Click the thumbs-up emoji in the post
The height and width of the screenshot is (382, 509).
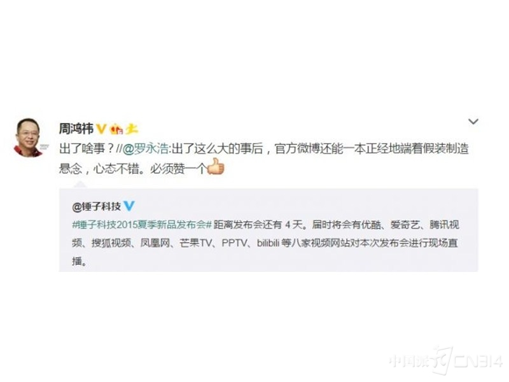pyautogui.click(x=216, y=167)
